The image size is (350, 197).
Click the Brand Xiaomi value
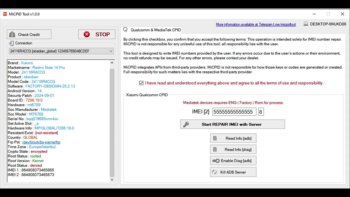click(27, 63)
